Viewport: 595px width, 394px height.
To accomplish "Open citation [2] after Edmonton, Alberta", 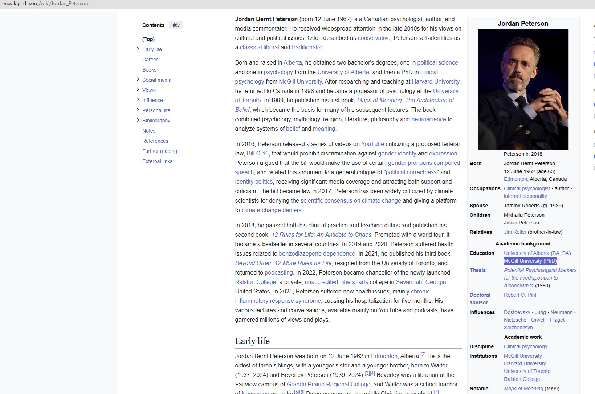I will click(423, 354).
